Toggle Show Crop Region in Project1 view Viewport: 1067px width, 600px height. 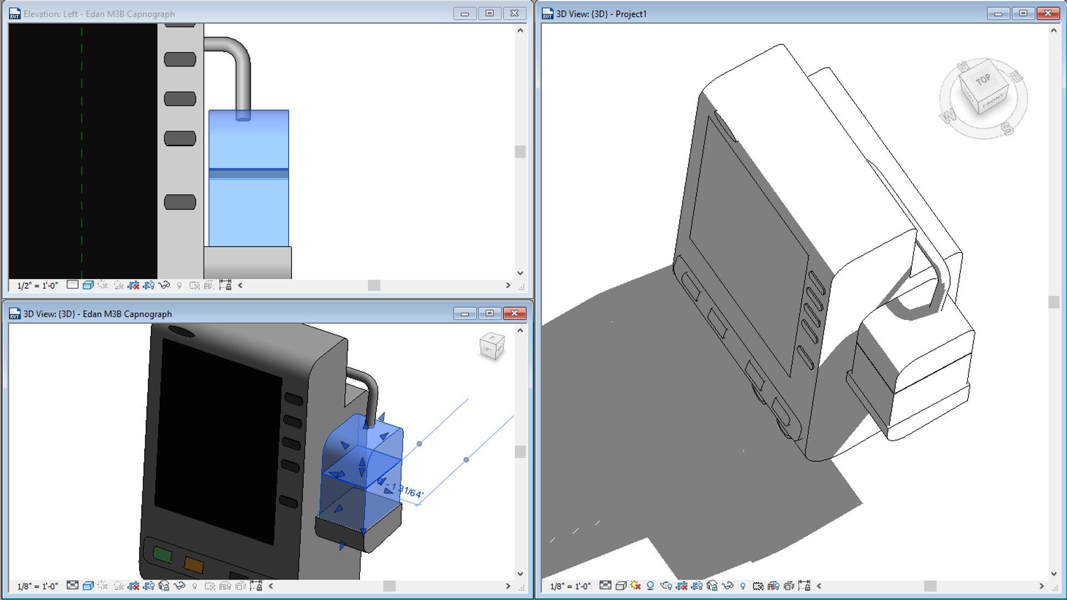pos(696,586)
